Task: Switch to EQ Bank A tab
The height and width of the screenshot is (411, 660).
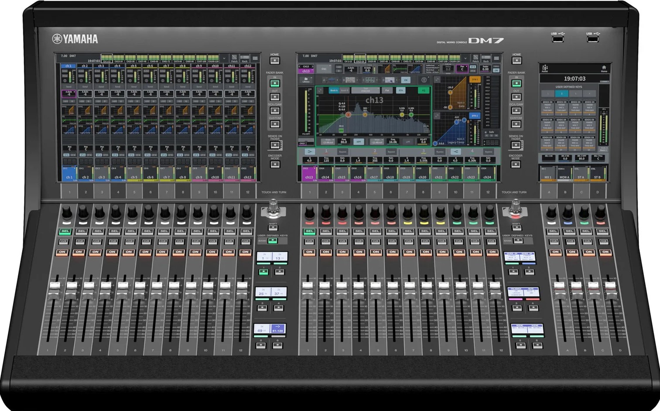Action: point(334,91)
